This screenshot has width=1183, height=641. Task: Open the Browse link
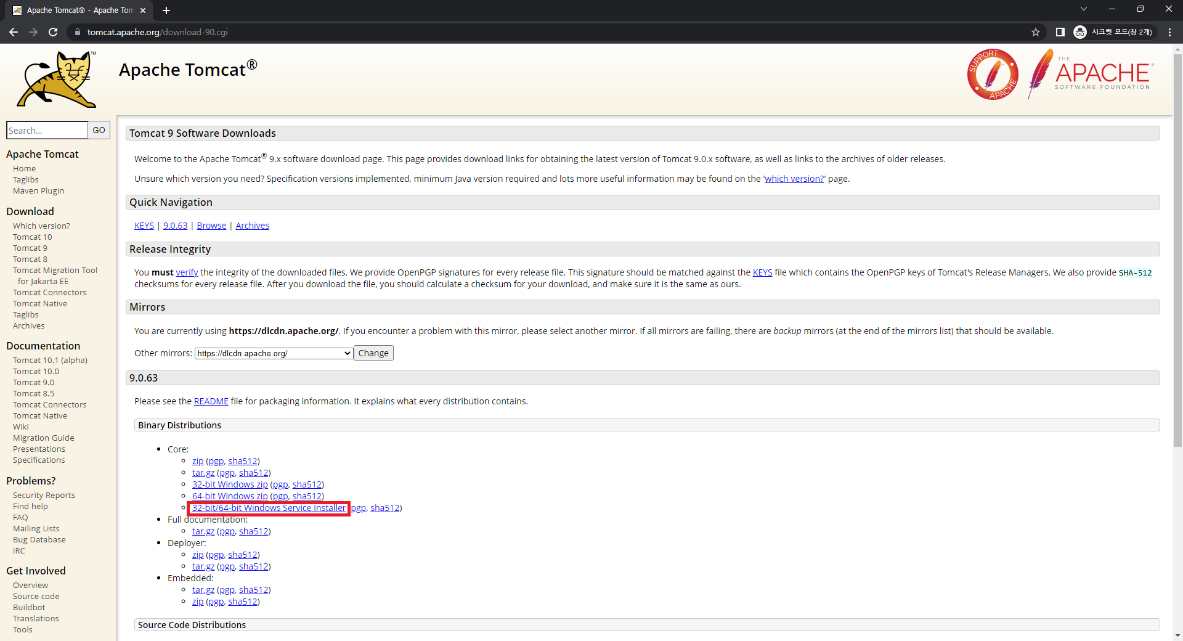point(211,226)
